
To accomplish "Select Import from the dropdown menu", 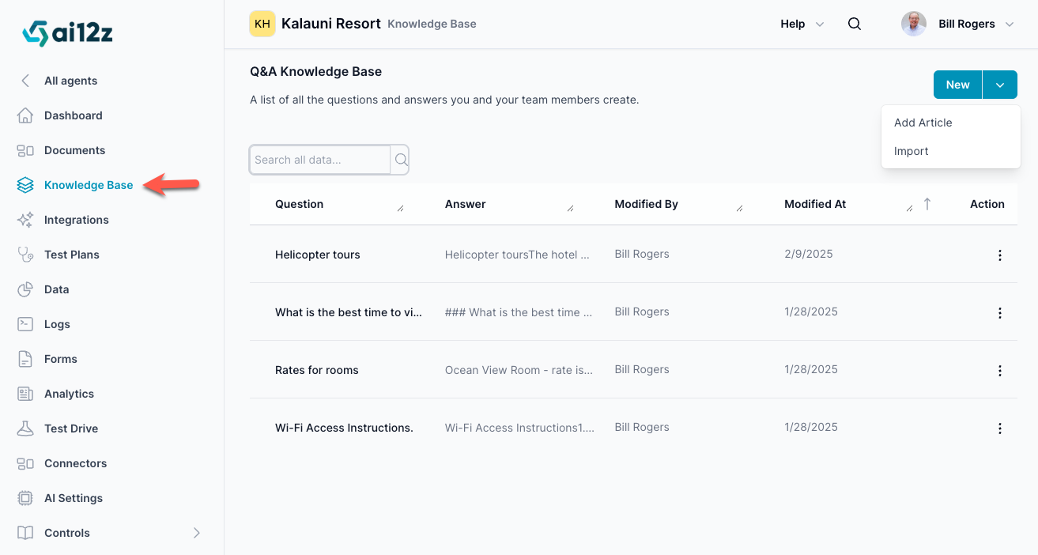I will click(911, 151).
